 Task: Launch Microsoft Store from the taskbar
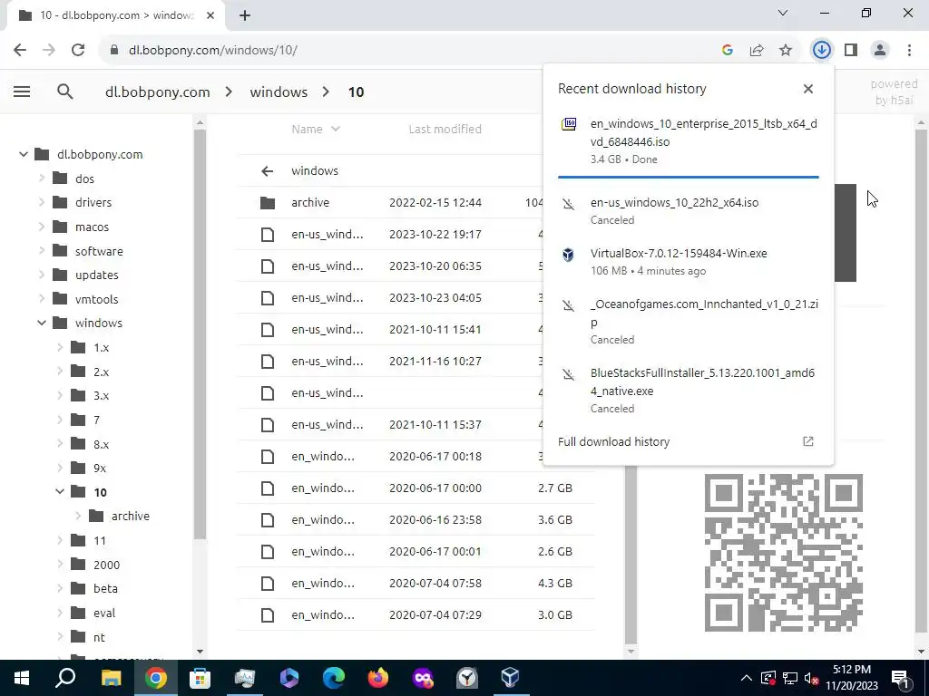click(200, 678)
